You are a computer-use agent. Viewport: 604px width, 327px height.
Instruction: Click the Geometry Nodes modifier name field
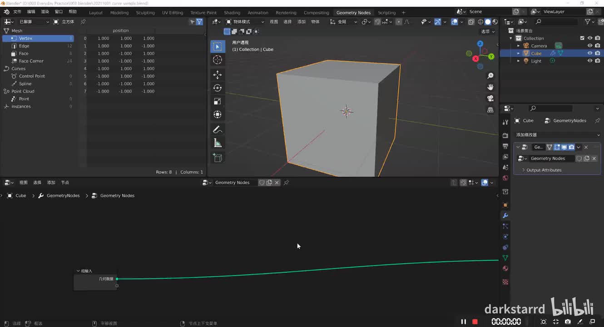(x=539, y=147)
